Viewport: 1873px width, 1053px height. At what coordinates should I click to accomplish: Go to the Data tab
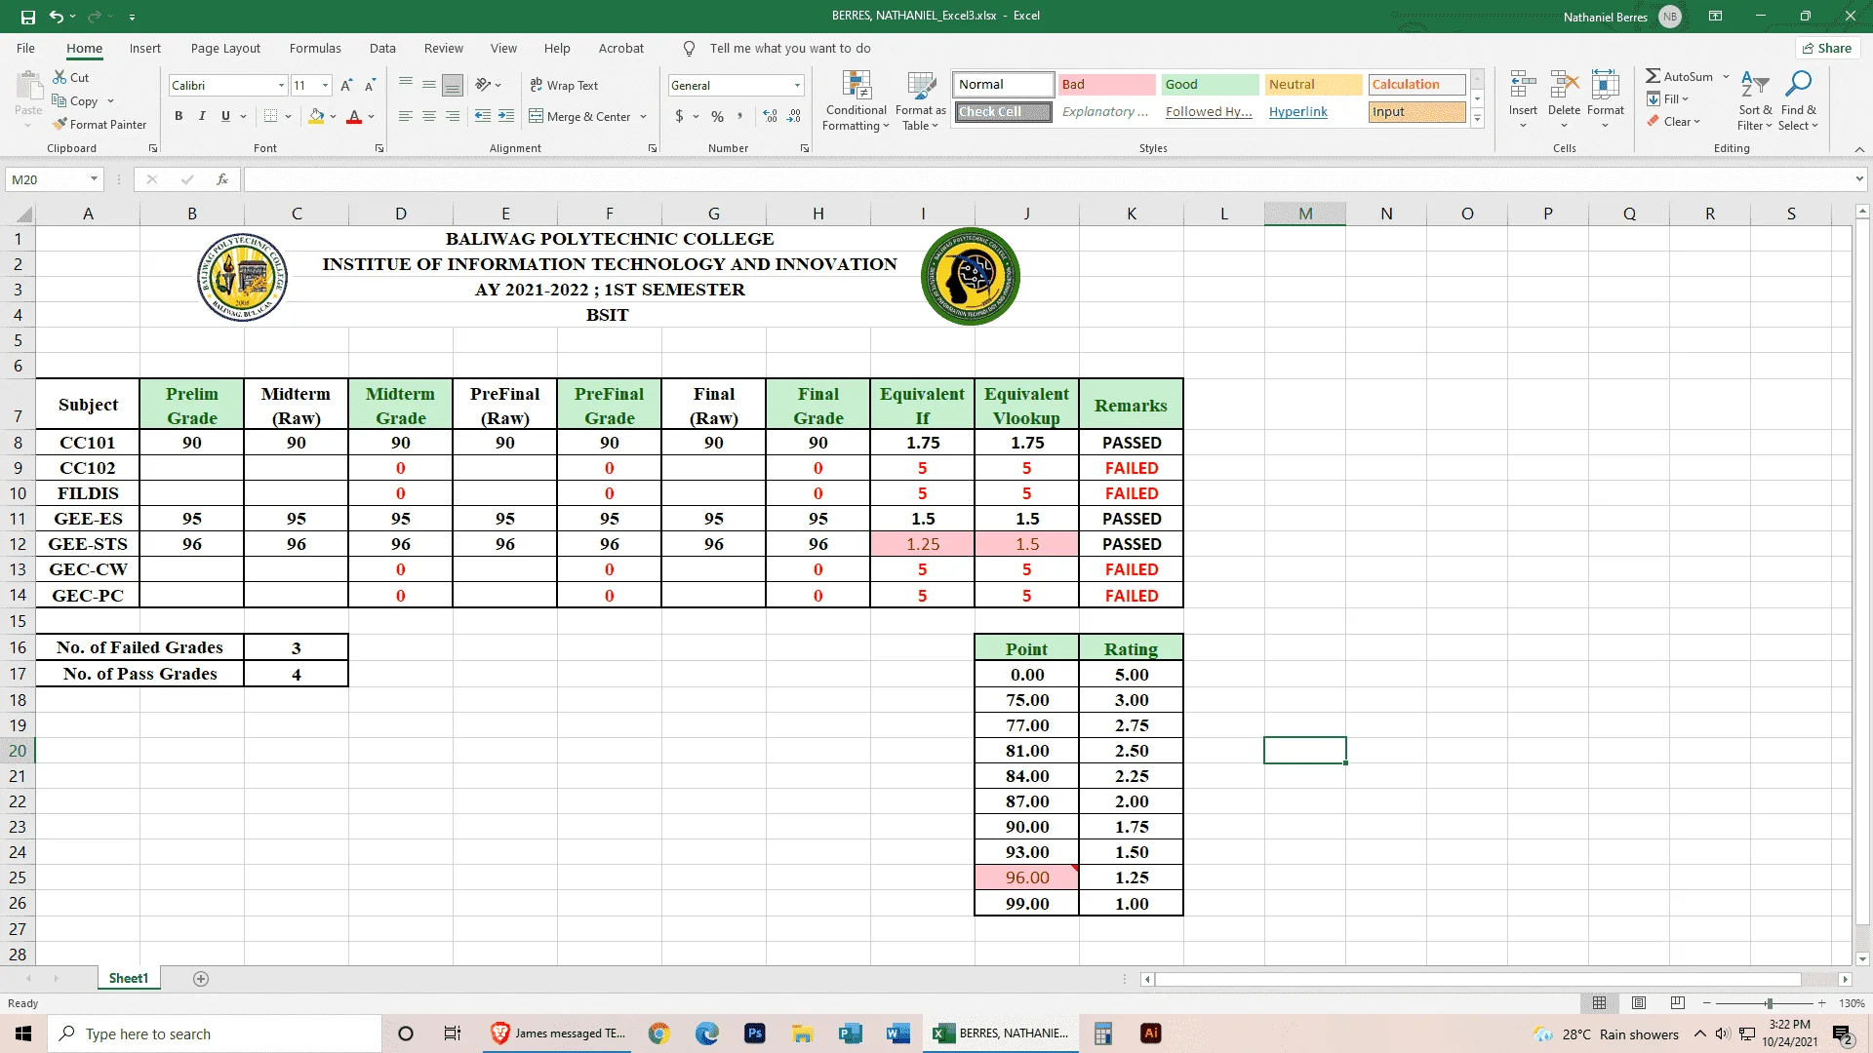[x=382, y=48]
